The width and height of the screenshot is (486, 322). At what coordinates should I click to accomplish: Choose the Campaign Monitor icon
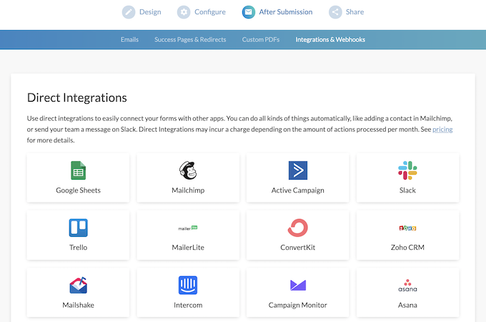click(x=298, y=285)
